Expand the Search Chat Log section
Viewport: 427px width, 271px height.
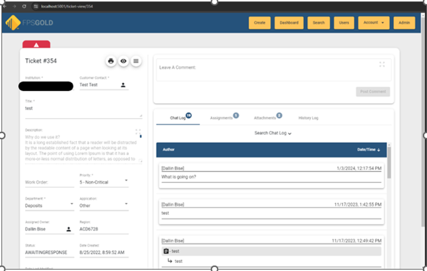click(x=273, y=133)
